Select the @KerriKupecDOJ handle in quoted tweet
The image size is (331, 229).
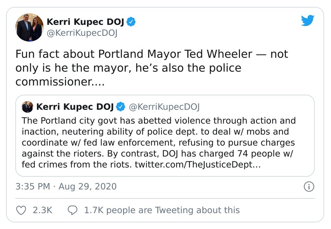[x=164, y=107]
